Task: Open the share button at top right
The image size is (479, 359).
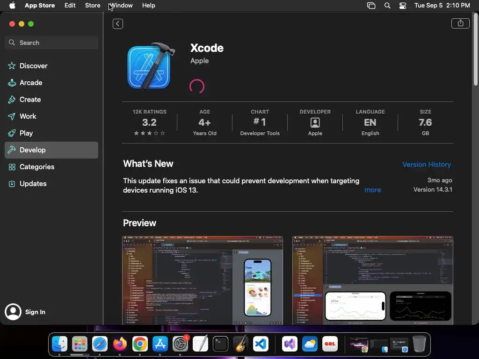Action: [x=460, y=23]
